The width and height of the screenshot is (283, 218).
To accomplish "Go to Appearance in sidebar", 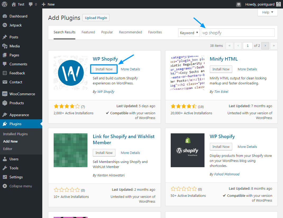I will coord(19,115).
